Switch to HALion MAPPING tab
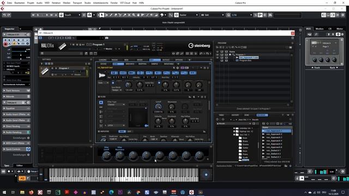Viewport: 349px width, 196px height. 142,64
